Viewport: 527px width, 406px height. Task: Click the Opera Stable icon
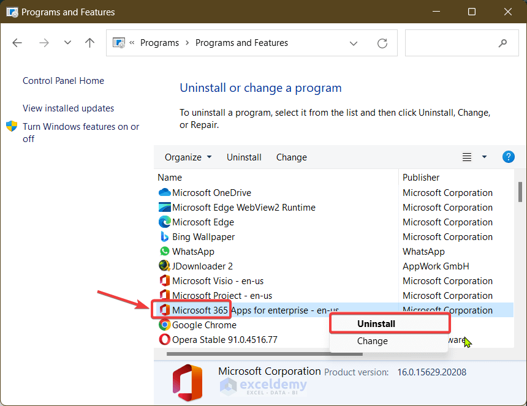point(164,340)
